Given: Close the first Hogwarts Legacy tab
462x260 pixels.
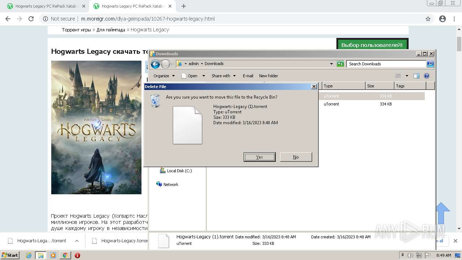Looking at the screenshot, I should [83, 6].
